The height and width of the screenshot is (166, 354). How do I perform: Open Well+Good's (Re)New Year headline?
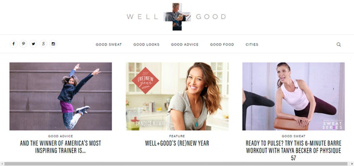(177, 143)
